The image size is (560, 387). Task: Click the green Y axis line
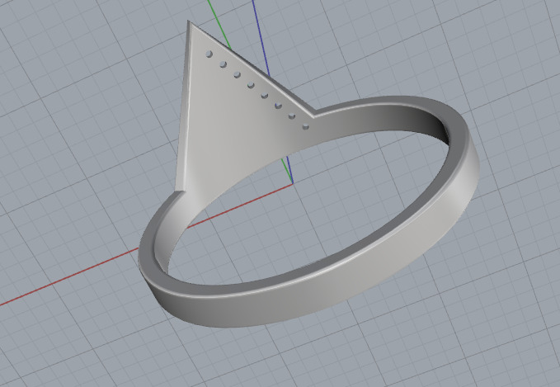(219, 24)
